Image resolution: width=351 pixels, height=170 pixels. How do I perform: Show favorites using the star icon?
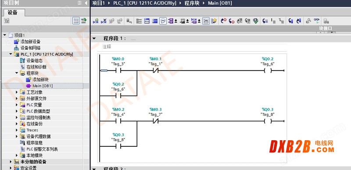[214, 21]
